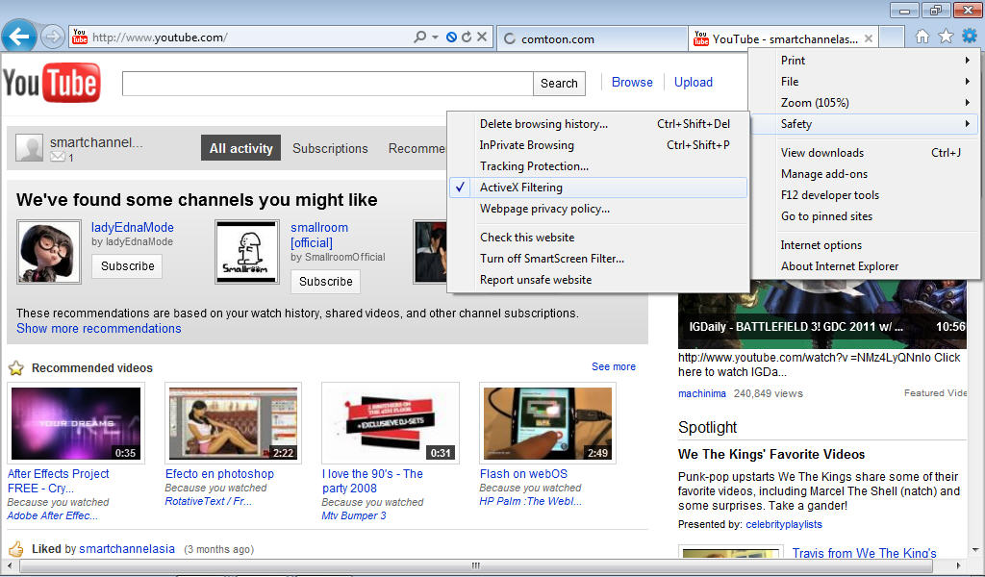
Task: Select Report unsafe website
Action: point(598,280)
